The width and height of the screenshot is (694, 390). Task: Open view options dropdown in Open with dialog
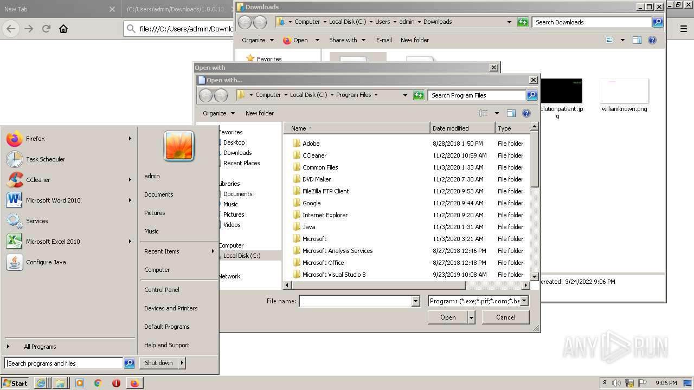(x=496, y=113)
